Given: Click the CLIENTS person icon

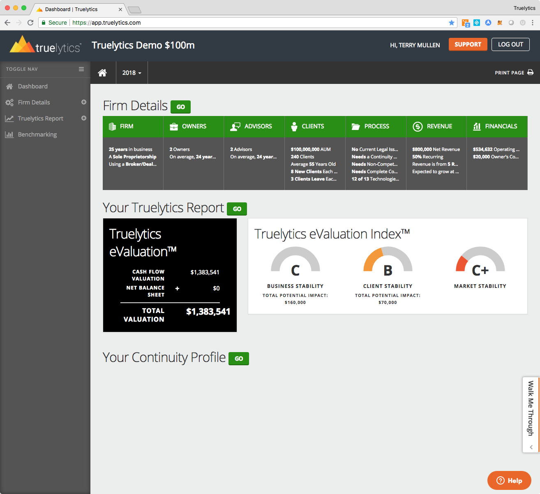Looking at the screenshot, I should click(294, 126).
